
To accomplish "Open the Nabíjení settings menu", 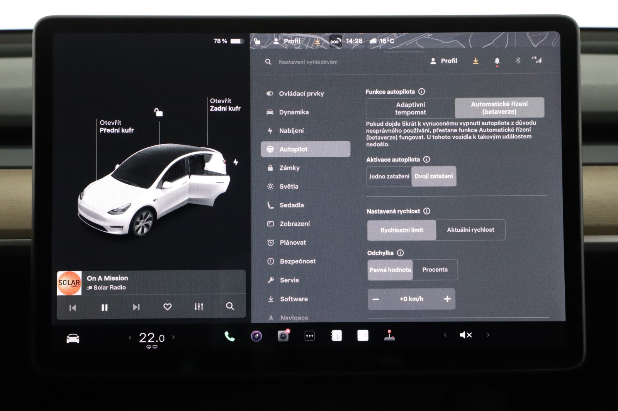I will [291, 131].
